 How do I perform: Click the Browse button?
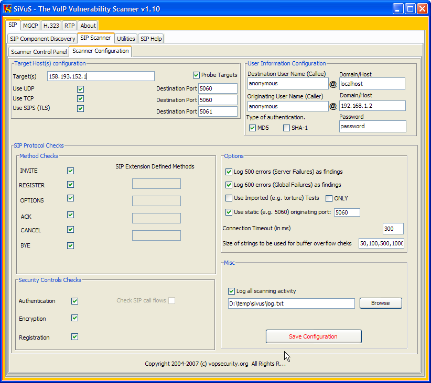click(x=381, y=303)
